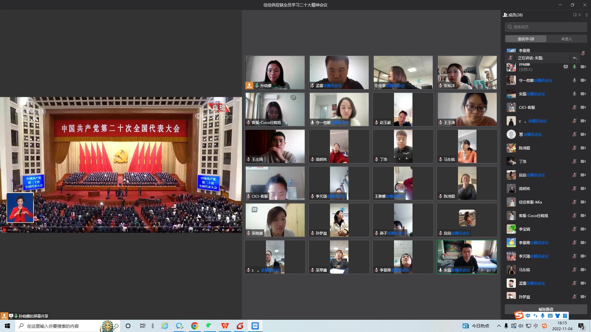Toggle camera icon for 孟雷 in list
The width and height of the screenshot is (591, 332).
[x=583, y=283]
